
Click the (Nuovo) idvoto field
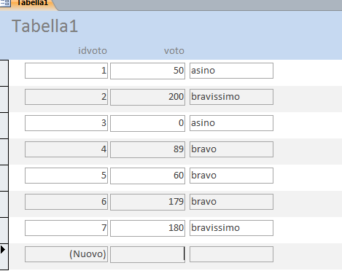(x=66, y=254)
